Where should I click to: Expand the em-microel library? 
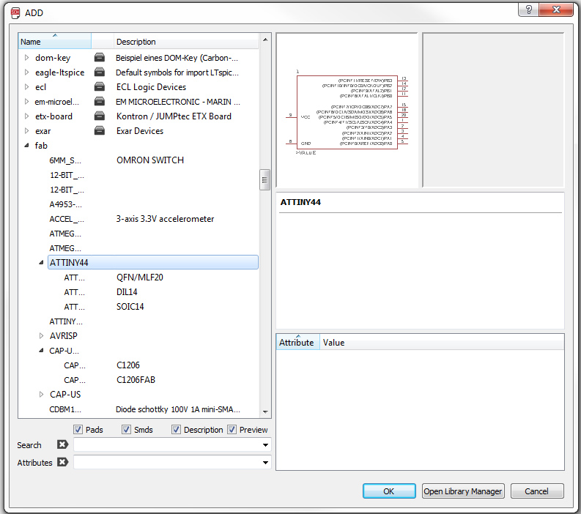26,102
